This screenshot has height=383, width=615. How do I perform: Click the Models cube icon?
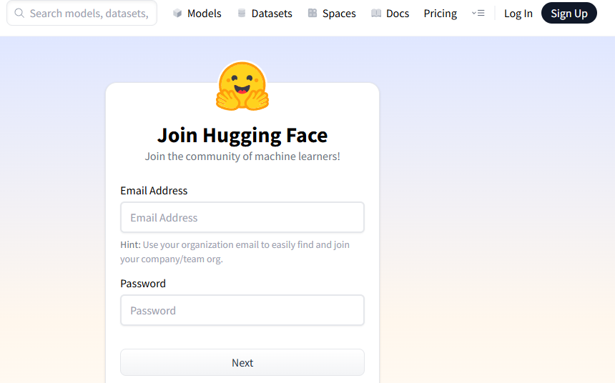(177, 13)
